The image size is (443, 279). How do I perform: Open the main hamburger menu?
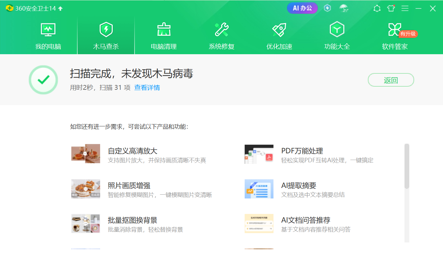(405, 8)
